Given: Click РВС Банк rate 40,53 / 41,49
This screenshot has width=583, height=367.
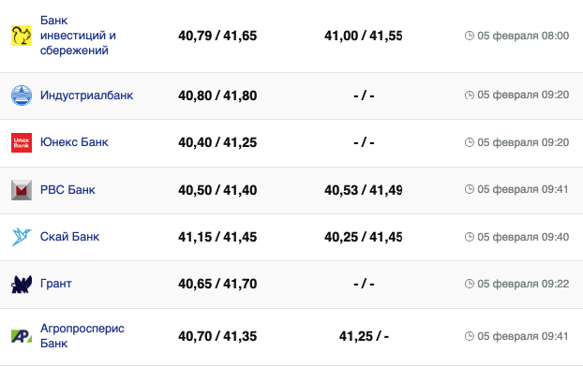Looking at the screenshot, I should pos(364,190).
